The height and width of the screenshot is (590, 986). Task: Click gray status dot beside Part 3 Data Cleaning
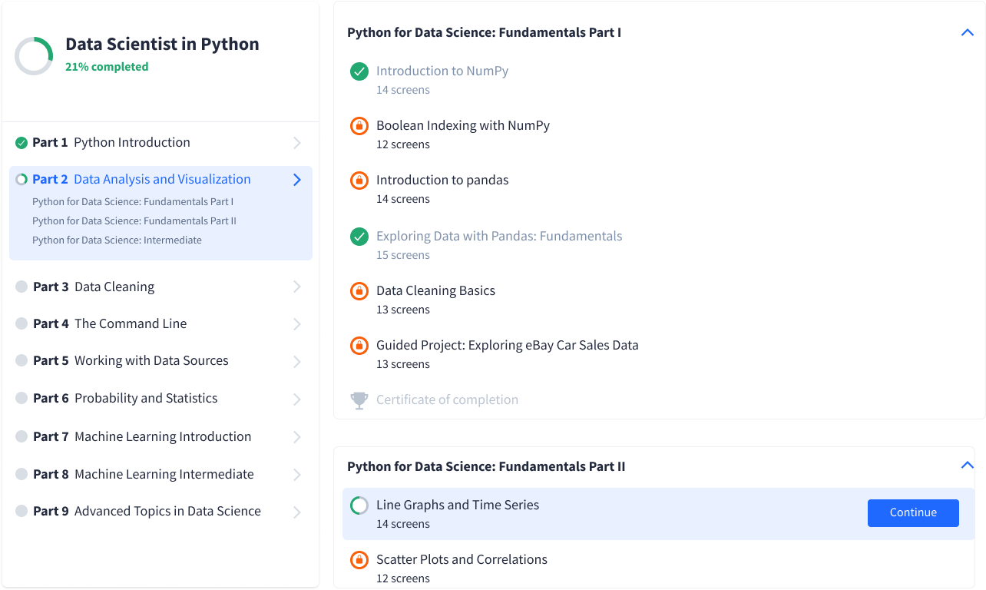22,287
